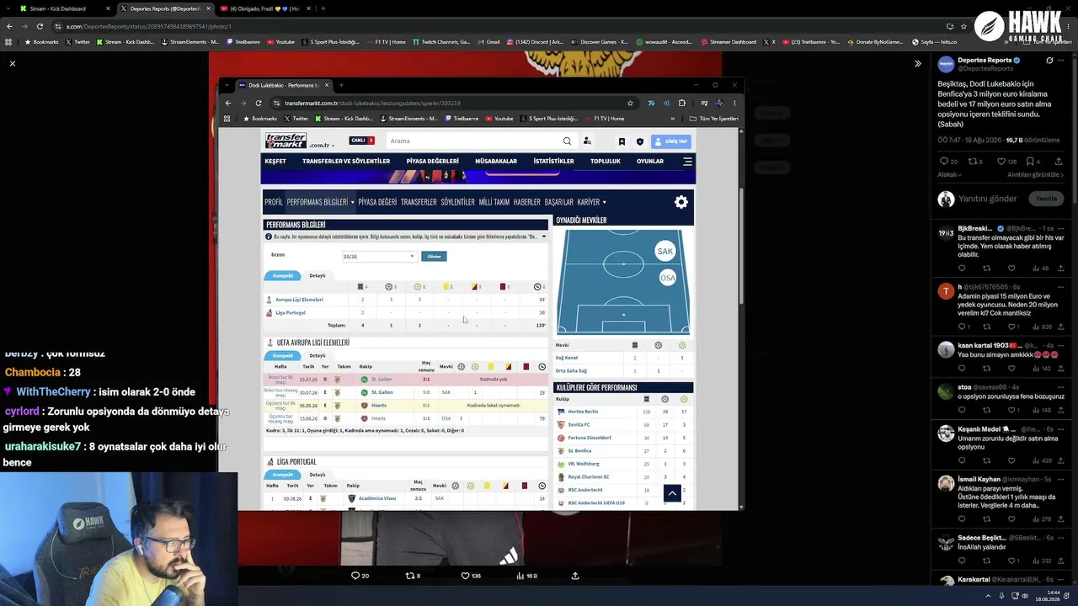Sort summary table by red card column

(x=503, y=287)
